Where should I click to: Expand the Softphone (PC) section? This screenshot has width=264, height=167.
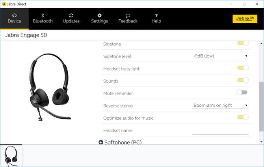click(x=101, y=142)
